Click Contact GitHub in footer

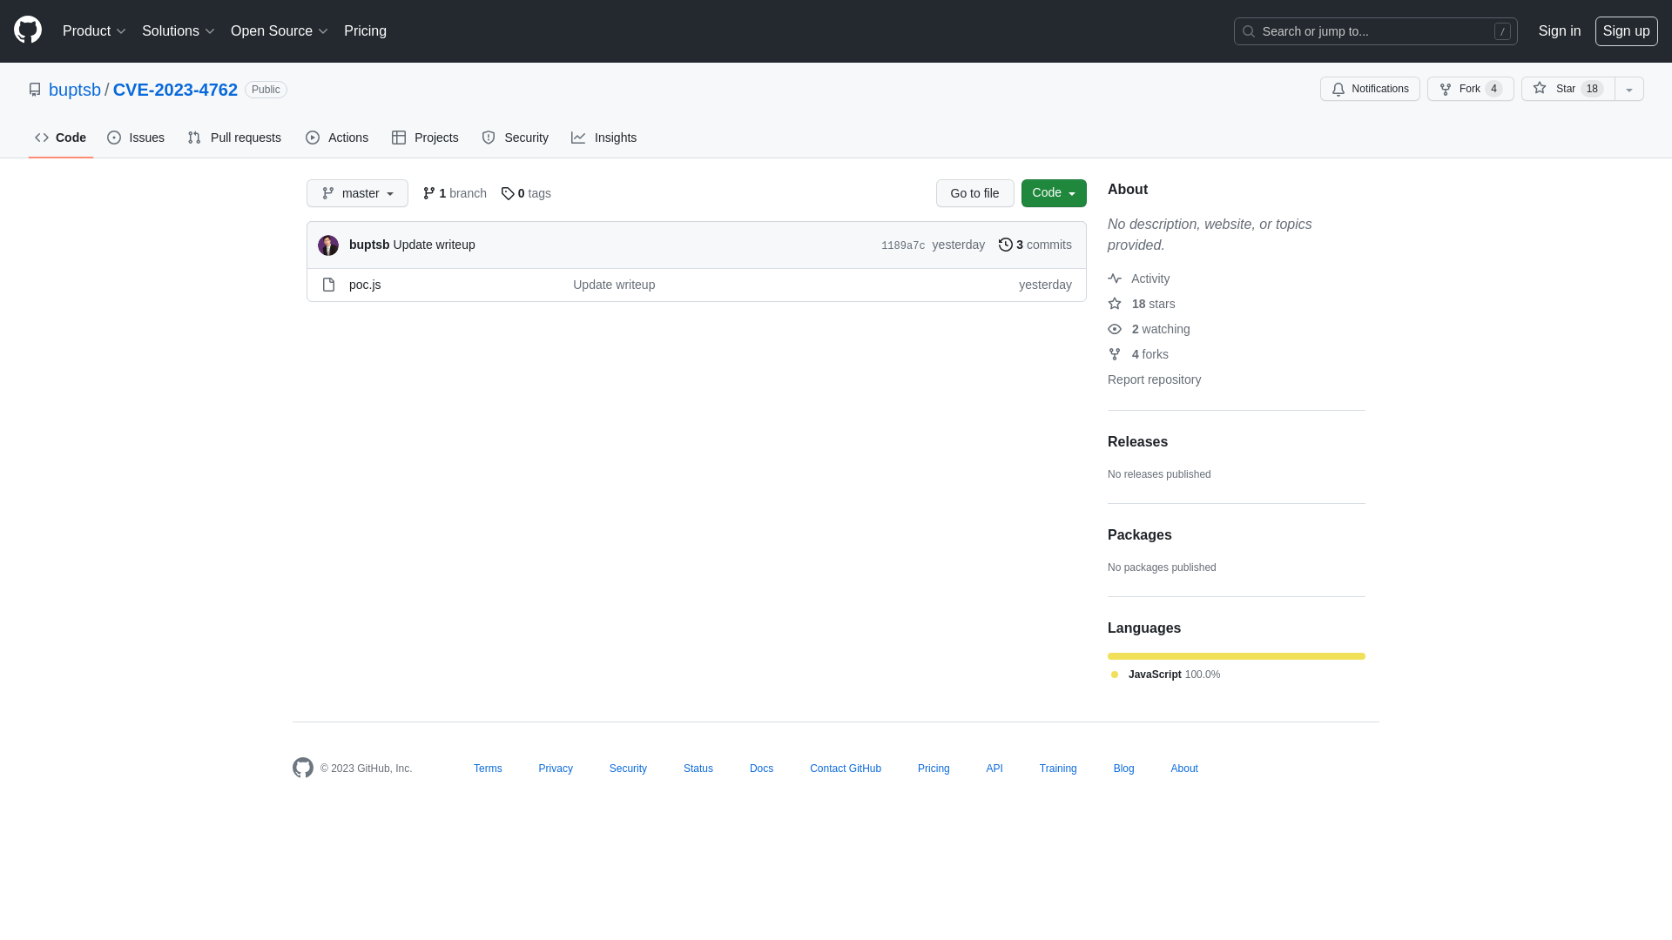point(846,769)
